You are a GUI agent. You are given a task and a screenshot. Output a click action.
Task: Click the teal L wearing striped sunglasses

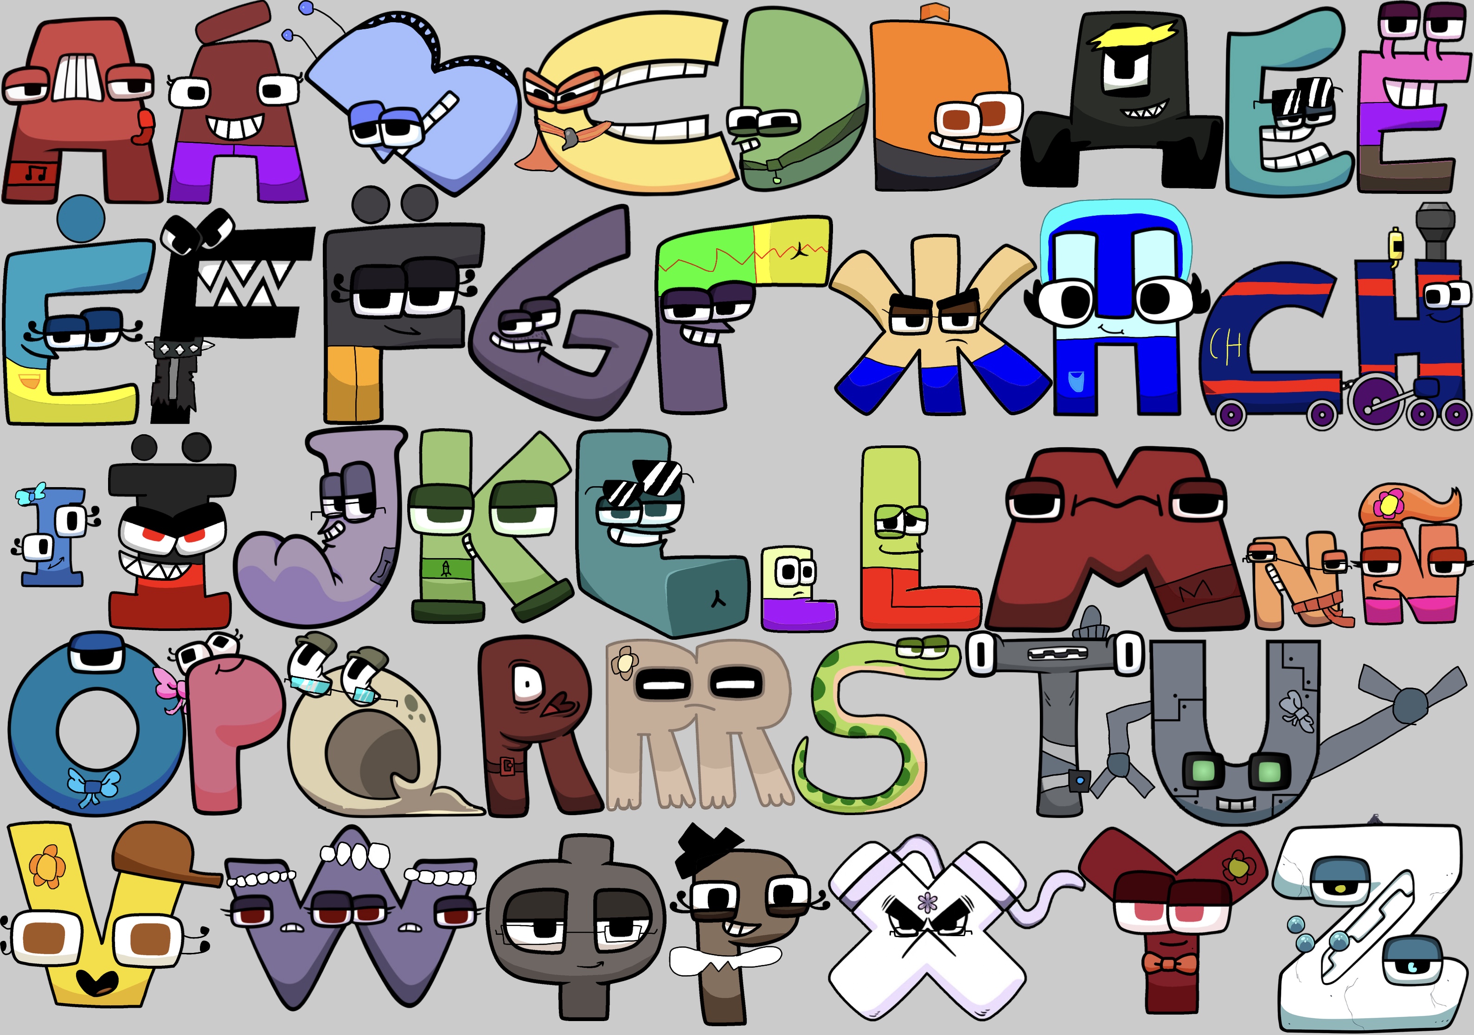click(661, 533)
